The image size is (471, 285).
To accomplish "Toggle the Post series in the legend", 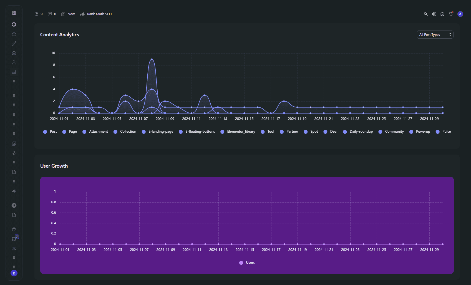I will 50,132.
